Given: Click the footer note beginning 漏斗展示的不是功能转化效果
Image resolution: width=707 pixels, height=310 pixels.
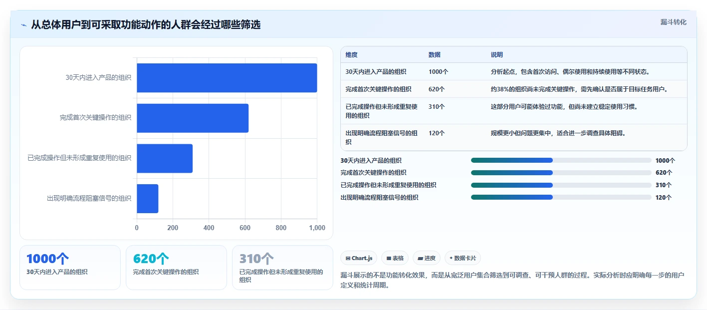Looking at the screenshot, I should [x=512, y=281].
